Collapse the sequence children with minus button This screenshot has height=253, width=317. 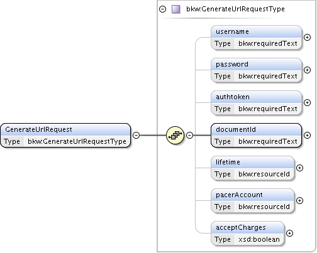pyautogui.click(x=189, y=135)
